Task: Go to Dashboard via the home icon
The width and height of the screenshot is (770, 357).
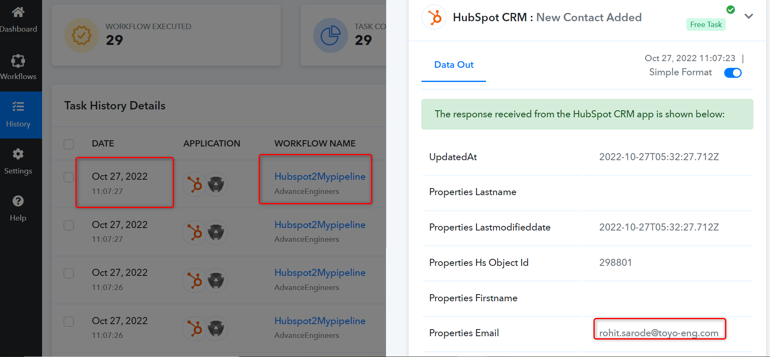Action: tap(18, 12)
